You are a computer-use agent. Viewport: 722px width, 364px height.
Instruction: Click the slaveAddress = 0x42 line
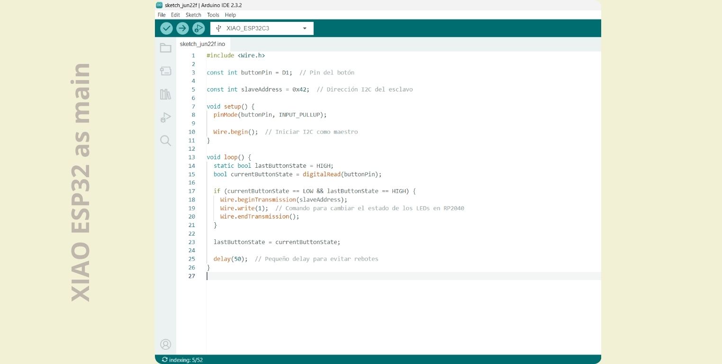(309, 89)
